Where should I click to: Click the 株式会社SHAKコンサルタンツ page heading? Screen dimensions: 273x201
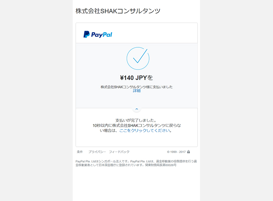tap(118, 11)
